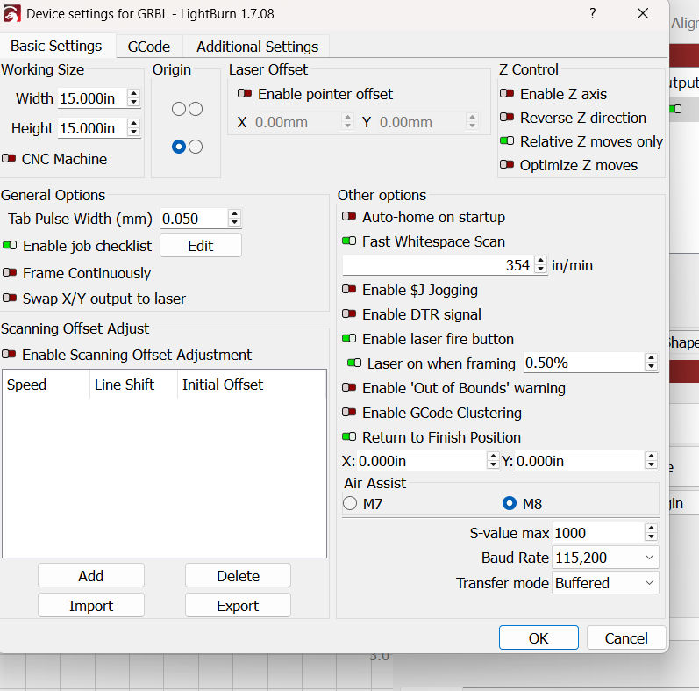The width and height of the screenshot is (699, 691).
Task: Click Edit job checklist button
Action: [x=201, y=246]
